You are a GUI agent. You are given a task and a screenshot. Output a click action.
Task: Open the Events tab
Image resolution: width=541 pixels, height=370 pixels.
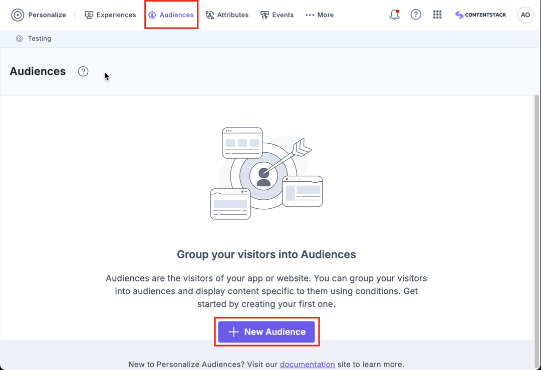pyautogui.click(x=277, y=15)
